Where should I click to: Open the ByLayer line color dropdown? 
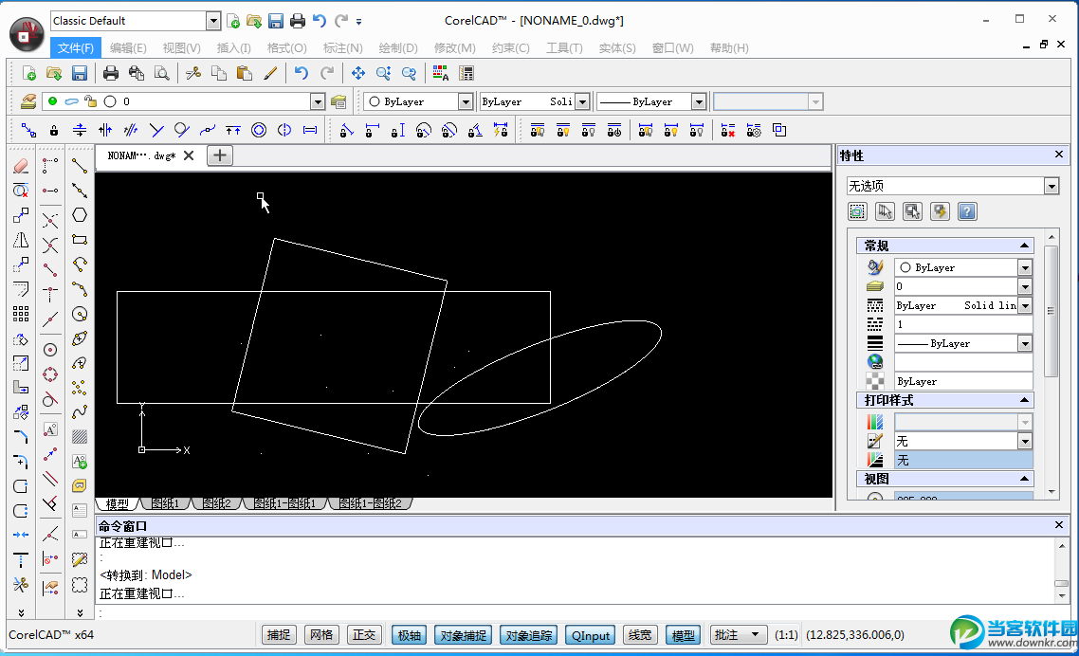click(x=466, y=101)
